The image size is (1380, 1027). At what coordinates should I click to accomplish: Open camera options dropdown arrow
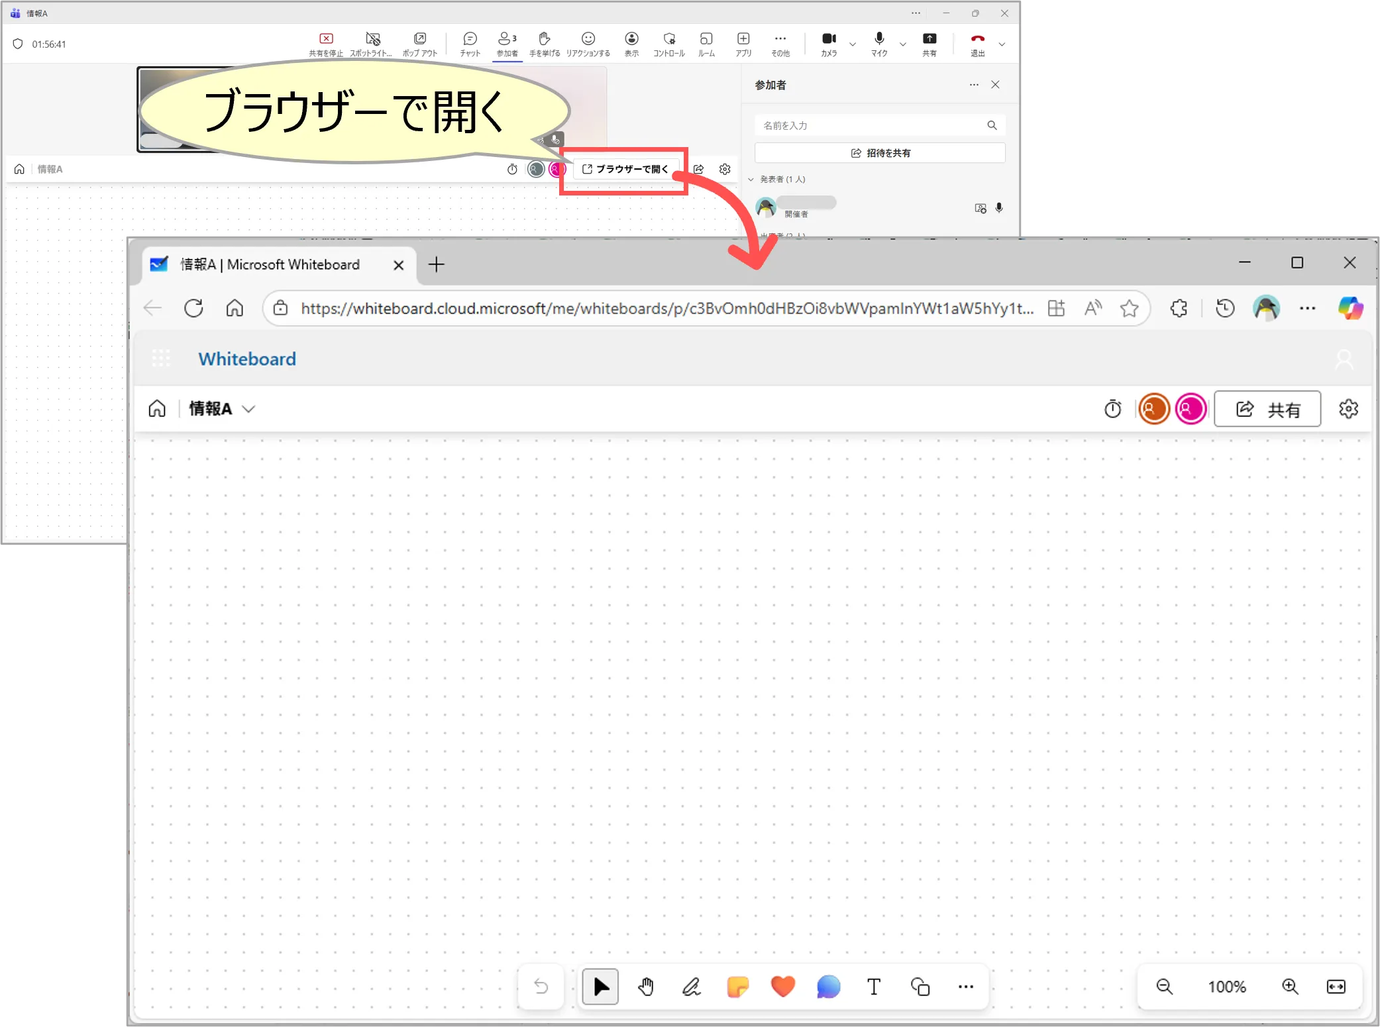point(853,44)
